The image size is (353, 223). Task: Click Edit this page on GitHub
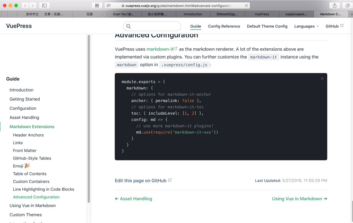tap(140, 181)
